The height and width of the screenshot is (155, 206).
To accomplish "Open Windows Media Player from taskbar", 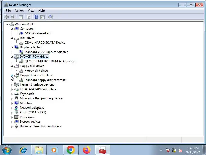I will [54, 150].
